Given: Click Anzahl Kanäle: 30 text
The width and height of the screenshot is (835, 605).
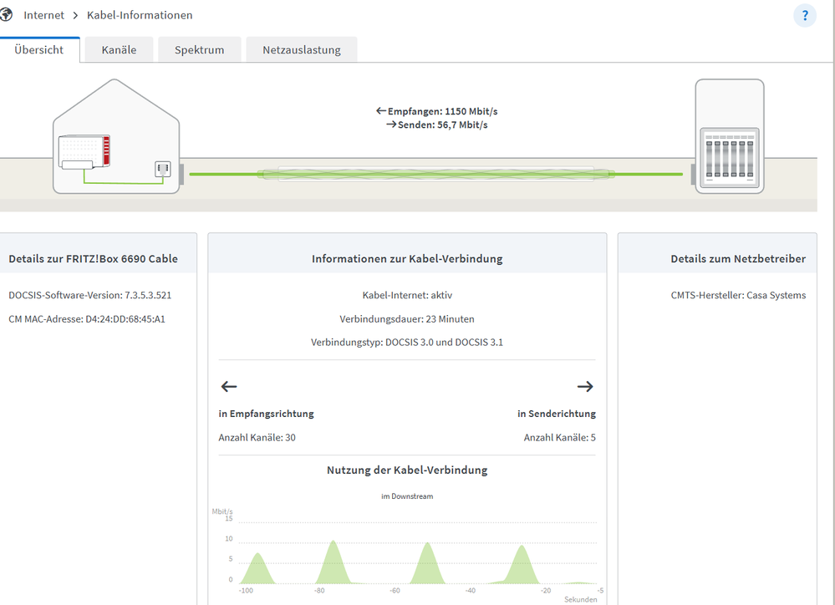Looking at the screenshot, I should [257, 438].
